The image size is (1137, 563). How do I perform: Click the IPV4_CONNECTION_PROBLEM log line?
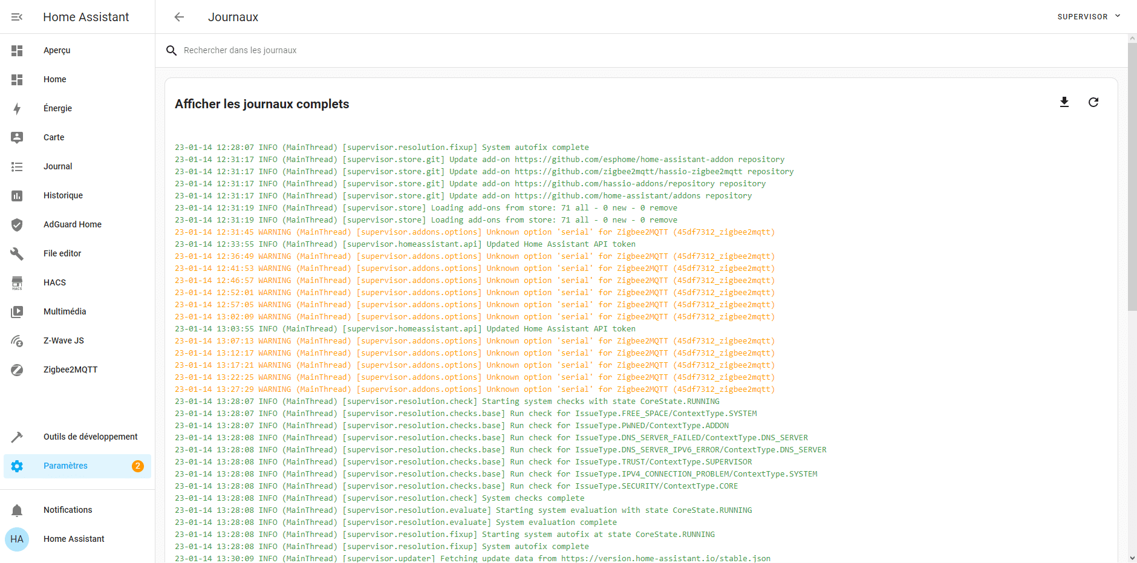pyautogui.click(x=496, y=474)
